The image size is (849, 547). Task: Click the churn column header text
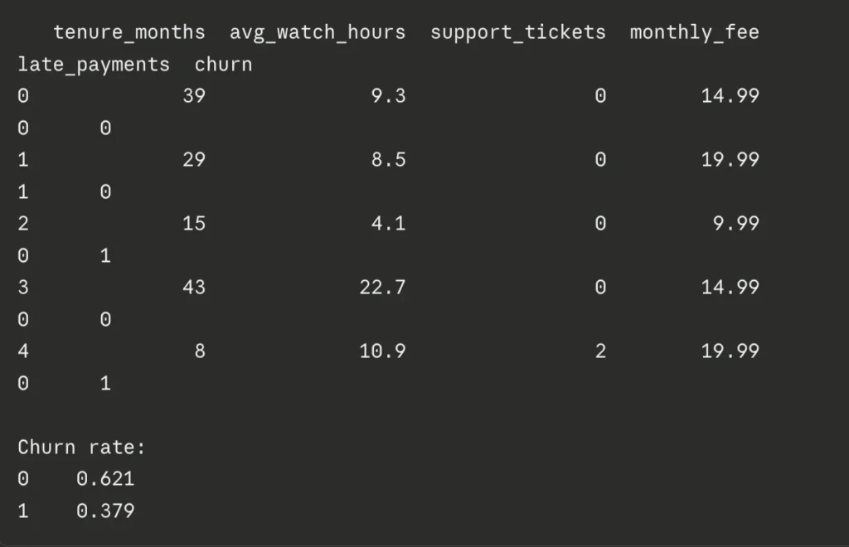coord(223,65)
